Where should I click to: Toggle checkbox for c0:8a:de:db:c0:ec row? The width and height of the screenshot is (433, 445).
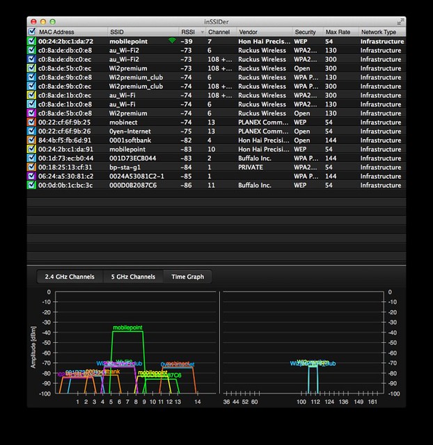[x=31, y=59]
